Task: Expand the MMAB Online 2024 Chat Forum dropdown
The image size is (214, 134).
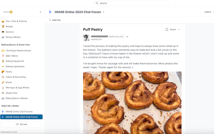Action: click(103, 12)
